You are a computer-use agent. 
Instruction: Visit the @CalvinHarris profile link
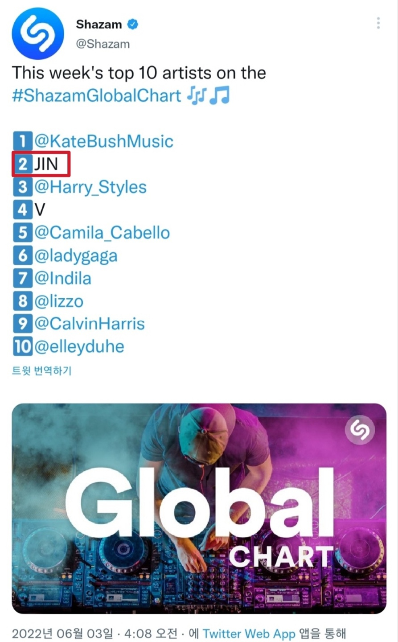pyautogui.click(x=90, y=324)
